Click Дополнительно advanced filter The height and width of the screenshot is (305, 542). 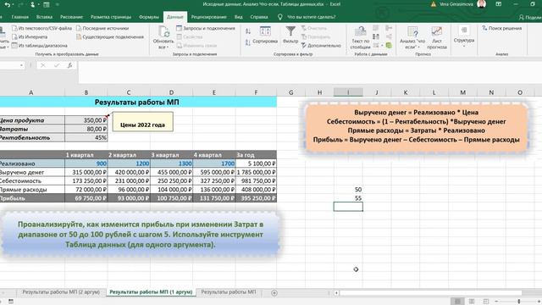[x=320, y=45]
